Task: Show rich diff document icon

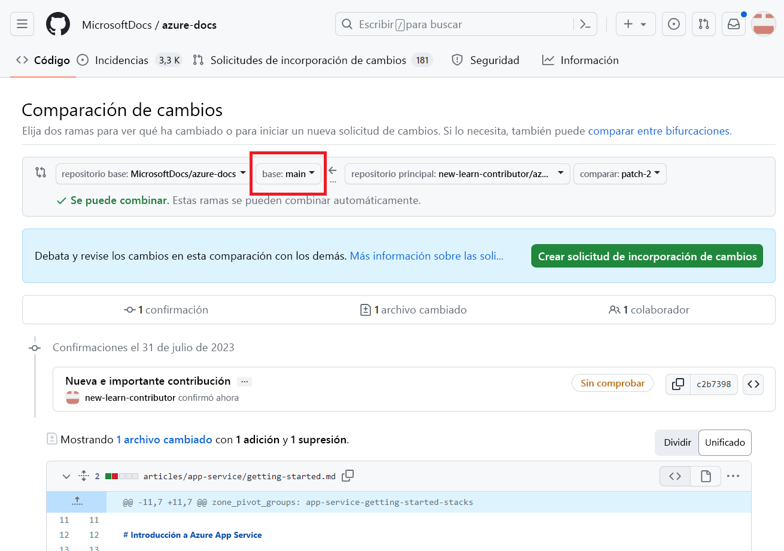Action: (706, 477)
